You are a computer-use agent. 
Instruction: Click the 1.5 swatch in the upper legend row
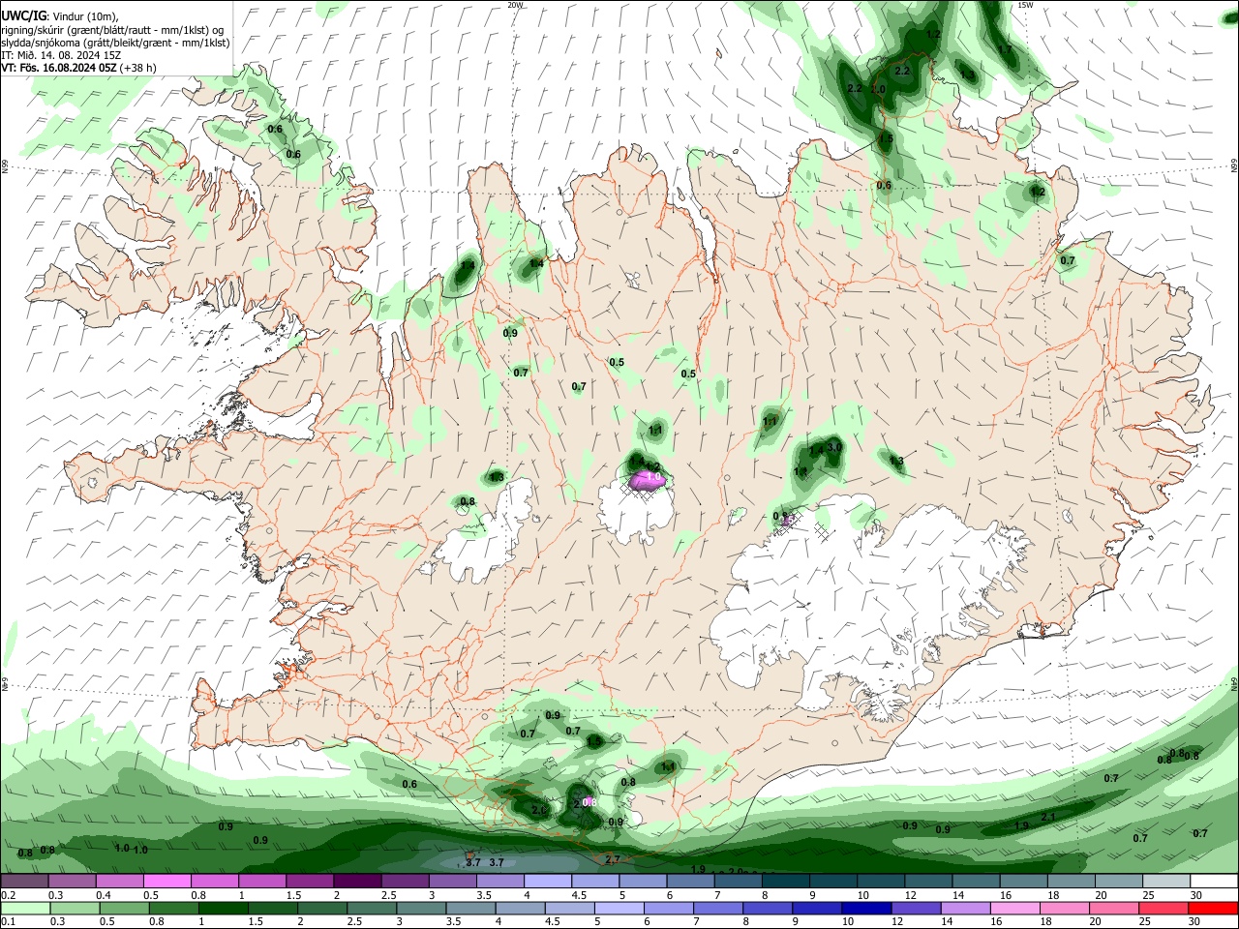(310, 881)
